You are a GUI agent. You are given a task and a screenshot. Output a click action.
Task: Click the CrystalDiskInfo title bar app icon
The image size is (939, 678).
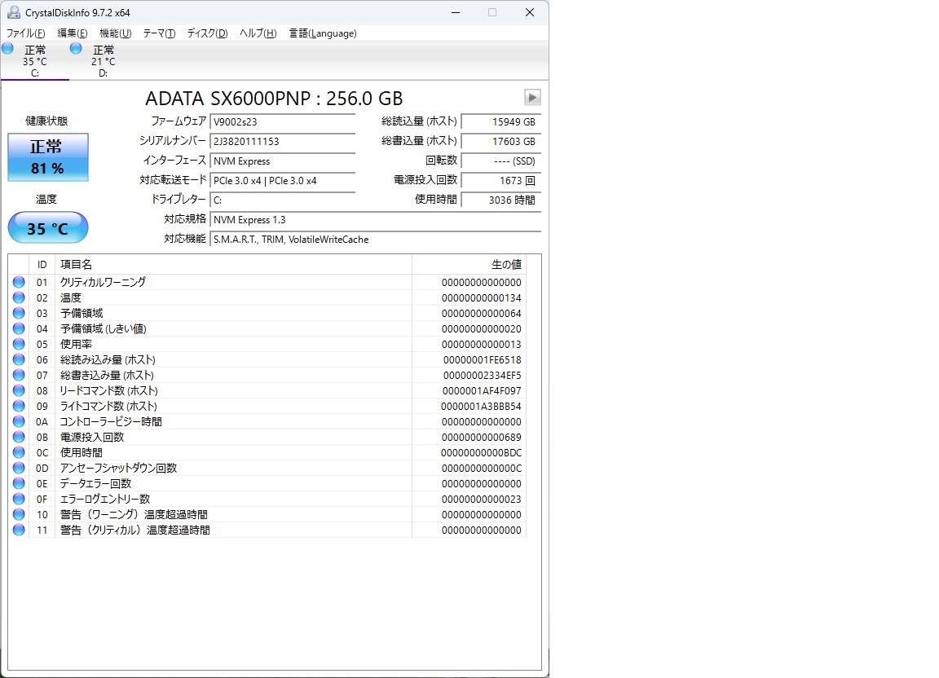[14, 12]
